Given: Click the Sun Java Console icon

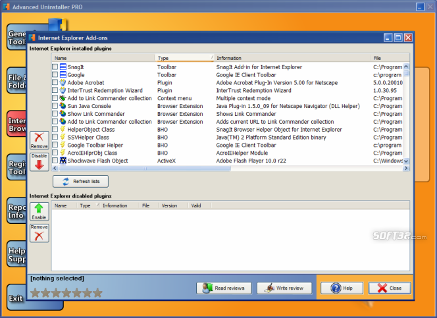Looking at the screenshot, I should 63,106.
